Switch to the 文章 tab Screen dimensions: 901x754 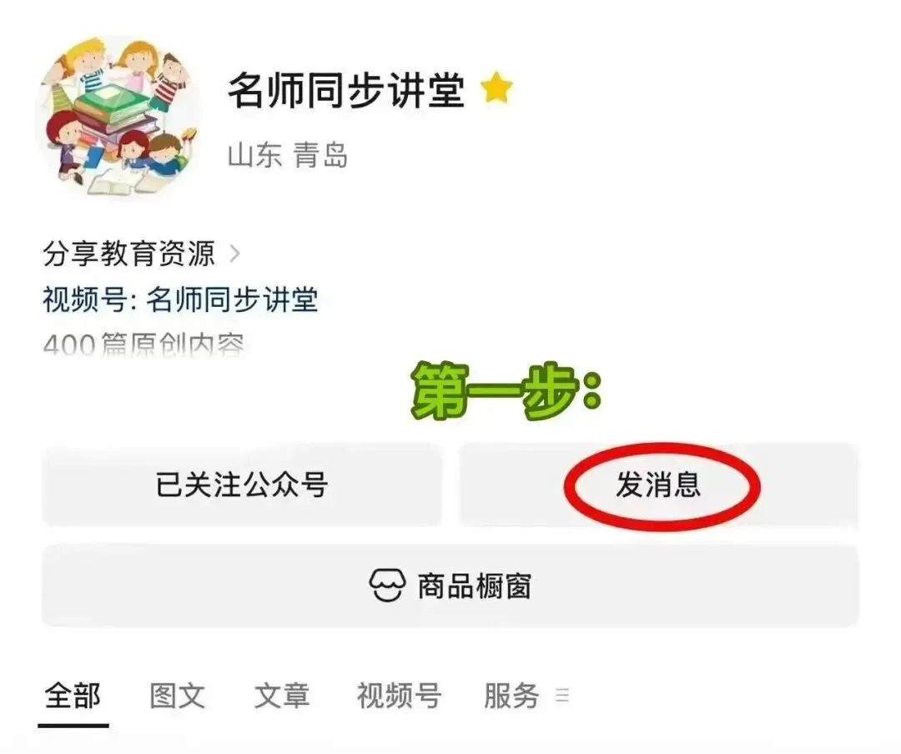282,696
